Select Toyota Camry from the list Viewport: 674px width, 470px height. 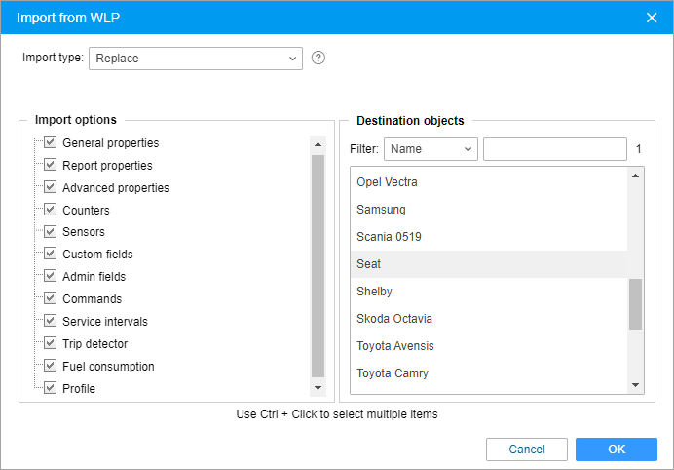coord(489,373)
